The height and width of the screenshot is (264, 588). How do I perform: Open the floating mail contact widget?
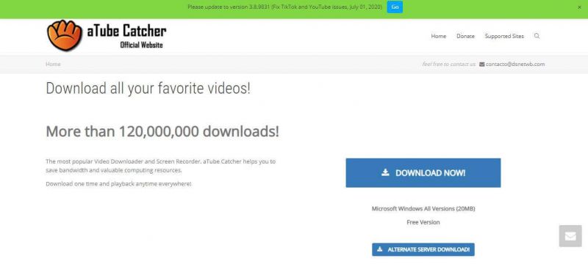(x=570, y=236)
